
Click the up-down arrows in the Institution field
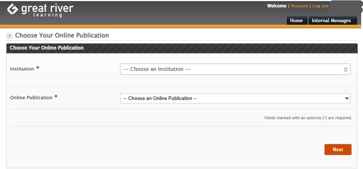pyautogui.click(x=345, y=69)
